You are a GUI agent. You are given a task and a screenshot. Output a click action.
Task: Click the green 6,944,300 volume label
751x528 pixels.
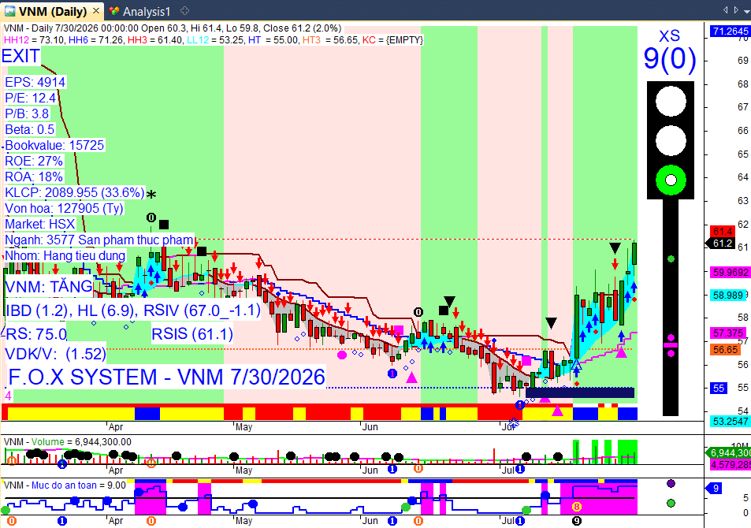(x=730, y=453)
